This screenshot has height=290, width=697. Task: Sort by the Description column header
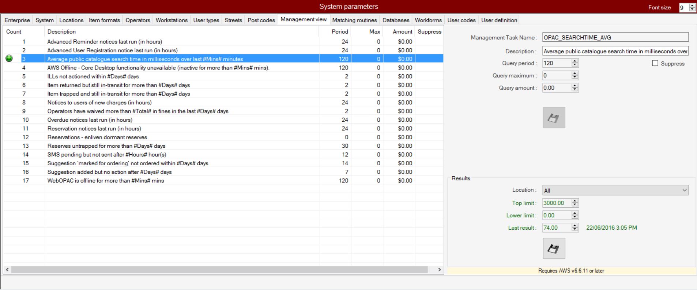click(x=182, y=32)
